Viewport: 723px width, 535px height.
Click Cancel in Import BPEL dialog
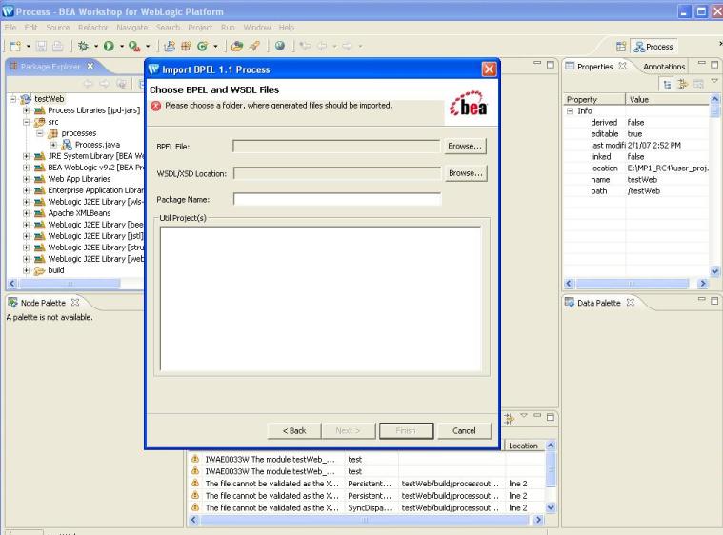[464, 430]
